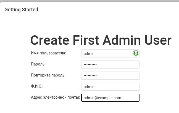Click the word Create in the heading
179x113 pixels.
[x=50, y=40]
